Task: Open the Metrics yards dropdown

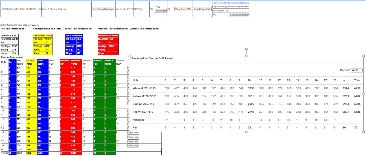Action: (x=357, y=70)
